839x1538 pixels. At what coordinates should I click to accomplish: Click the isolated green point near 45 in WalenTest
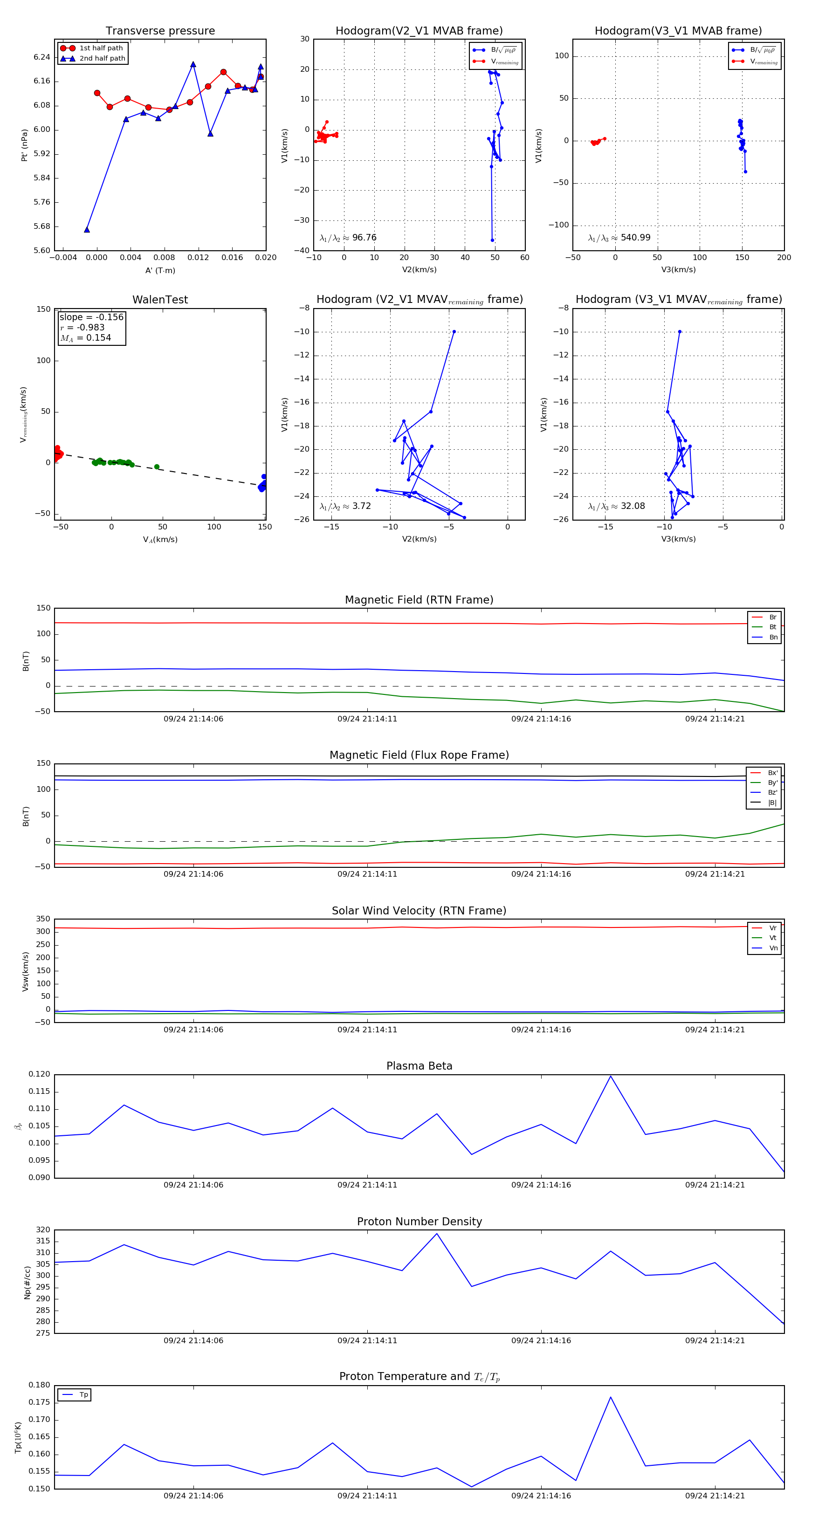click(x=157, y=467)
